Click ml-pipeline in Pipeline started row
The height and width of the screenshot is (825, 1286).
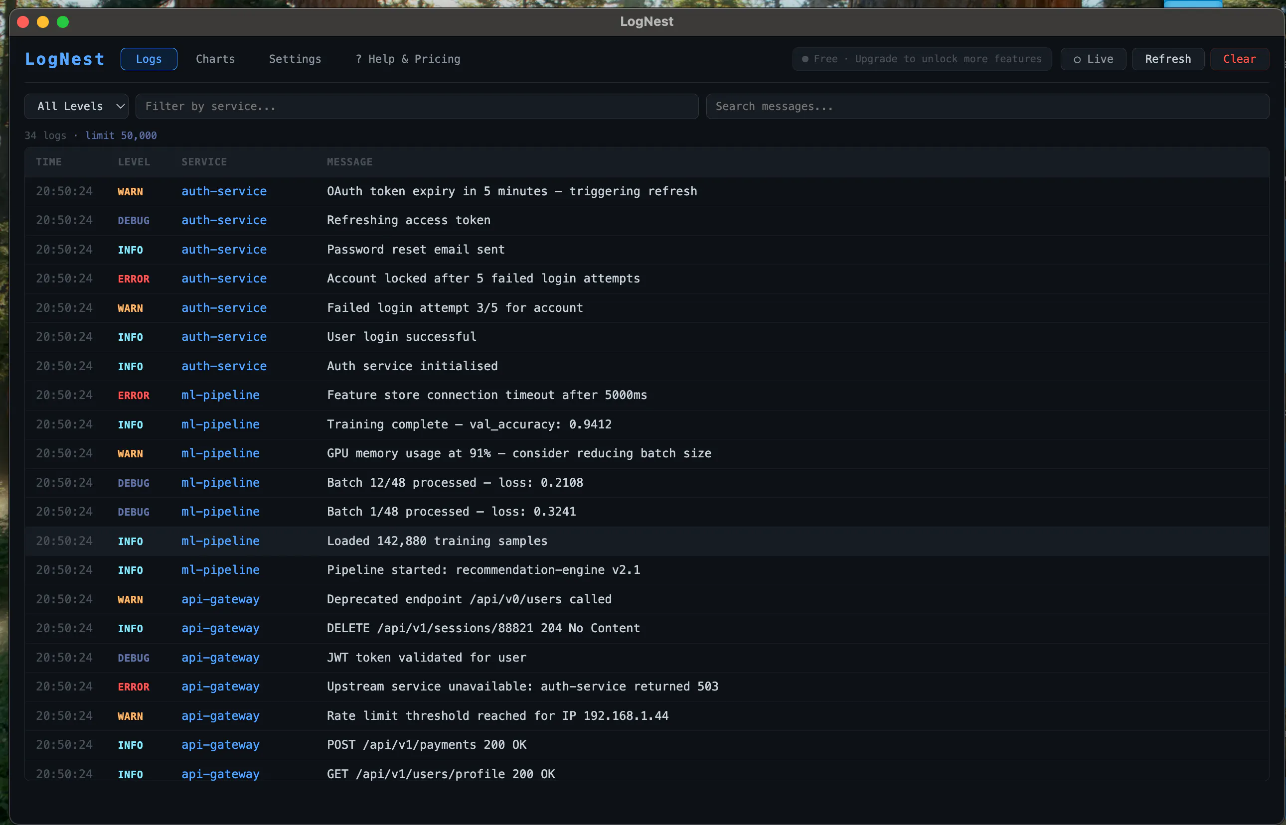click(x=220, y=570)
